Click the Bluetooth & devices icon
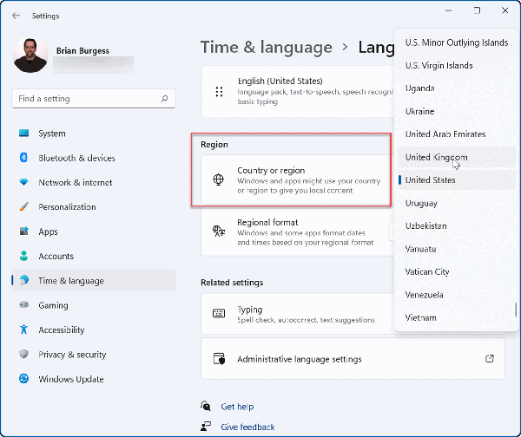This screenshot has height=437, width=521. tap(24, 158)
